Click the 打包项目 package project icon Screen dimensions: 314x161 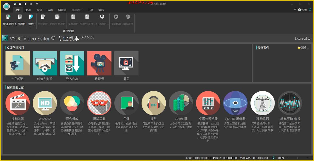(x=102, y=18)
